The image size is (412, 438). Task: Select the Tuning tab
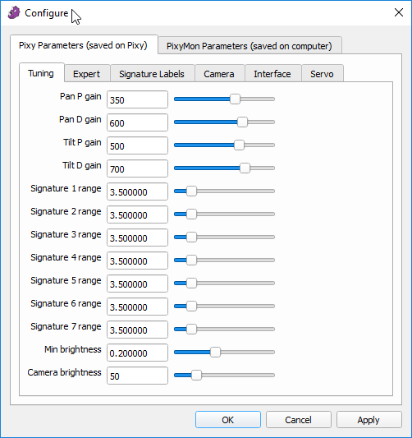(x=41, y=73)
